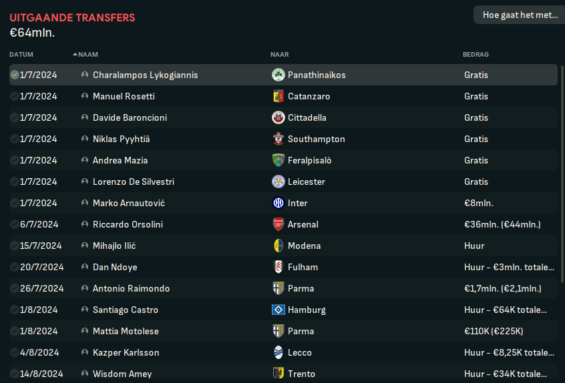565x383 pixels.
Task: Open player profile of Dan Ndoye
Action: click(115, 267)
